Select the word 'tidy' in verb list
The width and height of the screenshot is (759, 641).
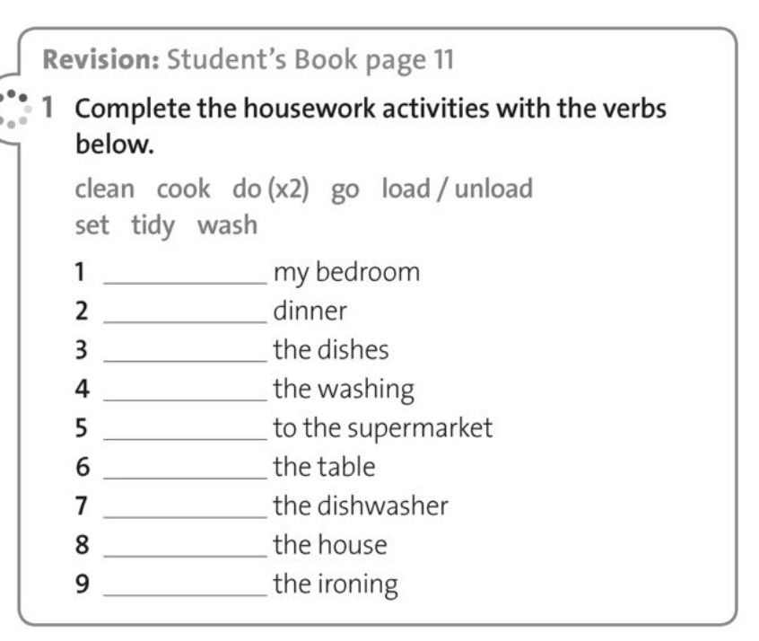tap(153, 226)
